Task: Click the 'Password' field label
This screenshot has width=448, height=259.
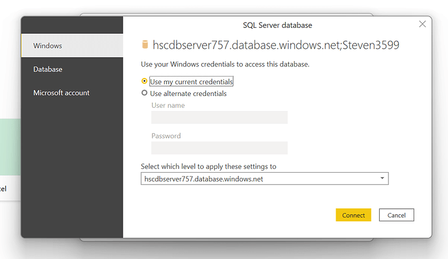Action: point(166,136)
